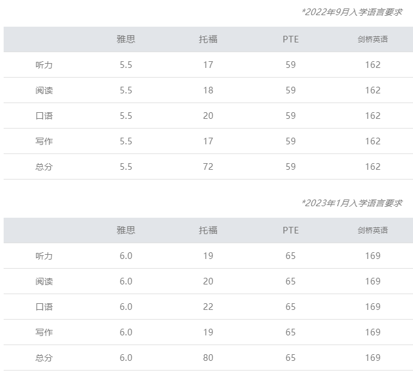Click the 雅思 header in the 2022 table
Screen dimensions: 413x373
(x=126, y=39)
